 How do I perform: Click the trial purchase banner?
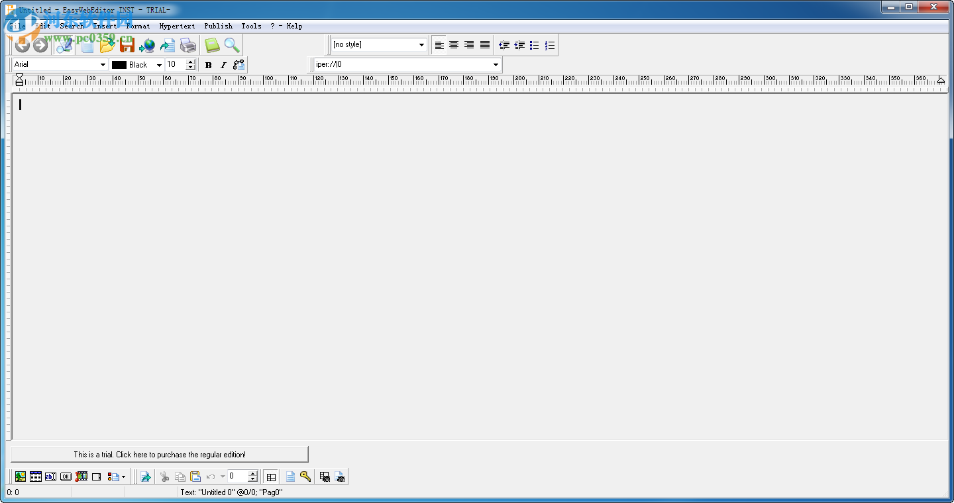coord(159,454)
